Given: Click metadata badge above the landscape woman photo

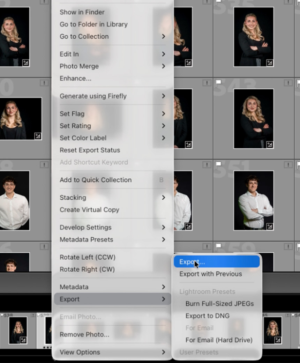Looking at the screenshot, I should point(44,83).
